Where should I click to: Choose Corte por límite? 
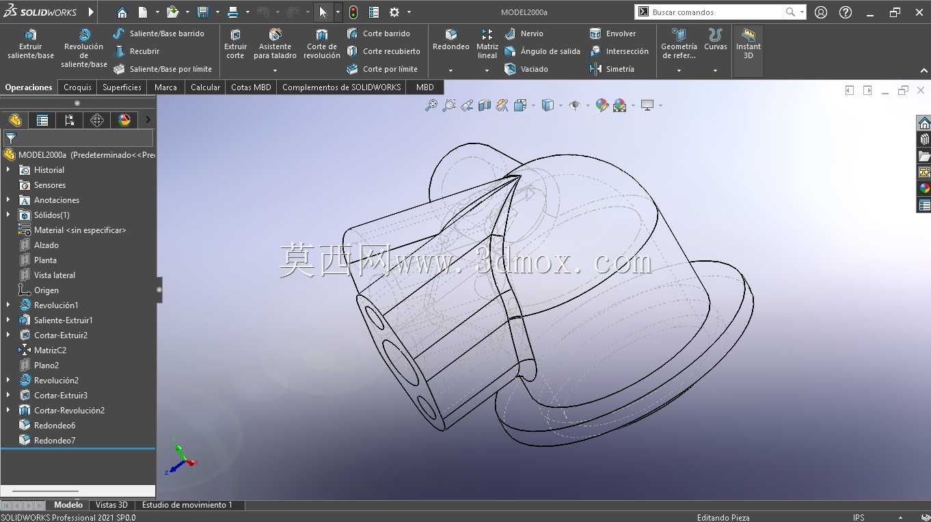pos(382,69)
